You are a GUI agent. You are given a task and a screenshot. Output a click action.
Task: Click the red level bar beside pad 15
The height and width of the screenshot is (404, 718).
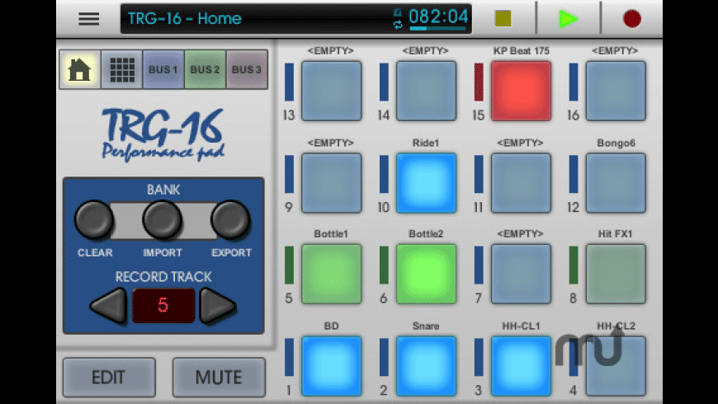[479, 82]
